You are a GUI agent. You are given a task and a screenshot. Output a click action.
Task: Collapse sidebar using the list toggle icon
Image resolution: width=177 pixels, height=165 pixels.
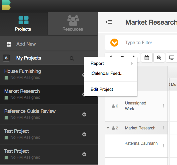(109, 22)
